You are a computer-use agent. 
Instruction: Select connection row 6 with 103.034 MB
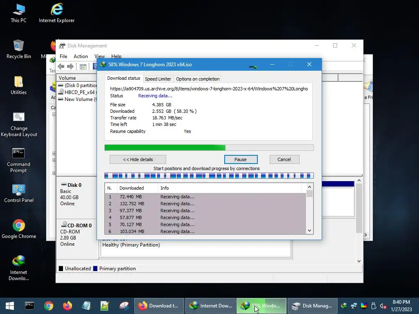205,231
